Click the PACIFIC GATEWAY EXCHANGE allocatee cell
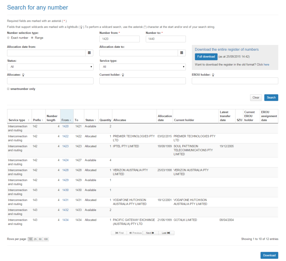This screenshot has width=286, height=261. click(134, 222)
